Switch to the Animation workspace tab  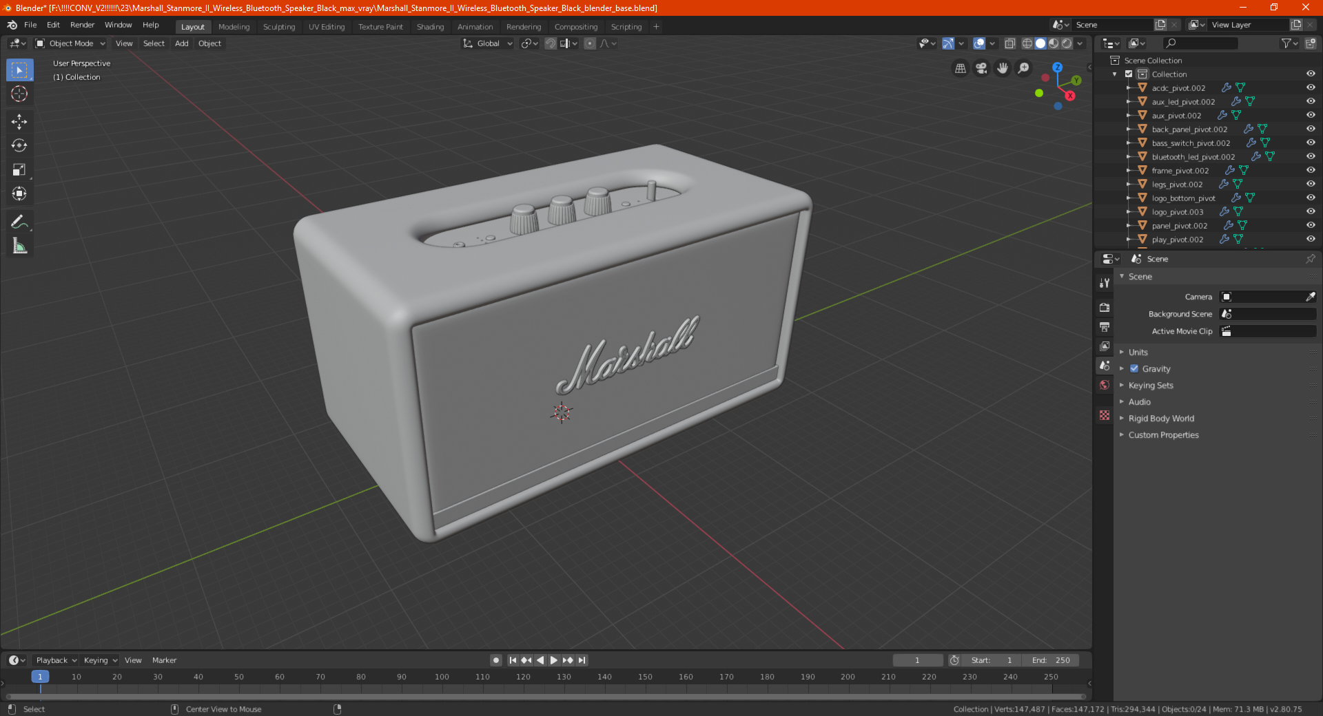(475, 27)
